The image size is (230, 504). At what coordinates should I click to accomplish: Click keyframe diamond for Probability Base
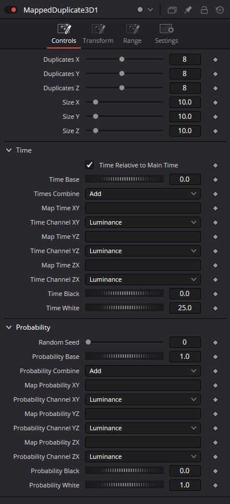pos(216,357)
